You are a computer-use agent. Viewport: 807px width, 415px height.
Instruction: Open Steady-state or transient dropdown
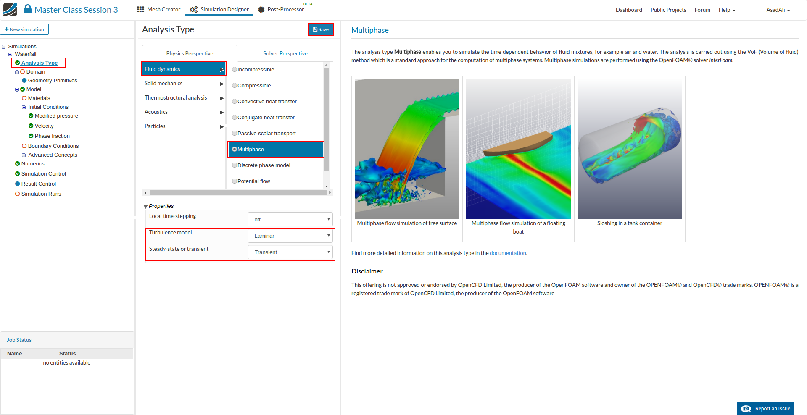click(x=290, y=252)
